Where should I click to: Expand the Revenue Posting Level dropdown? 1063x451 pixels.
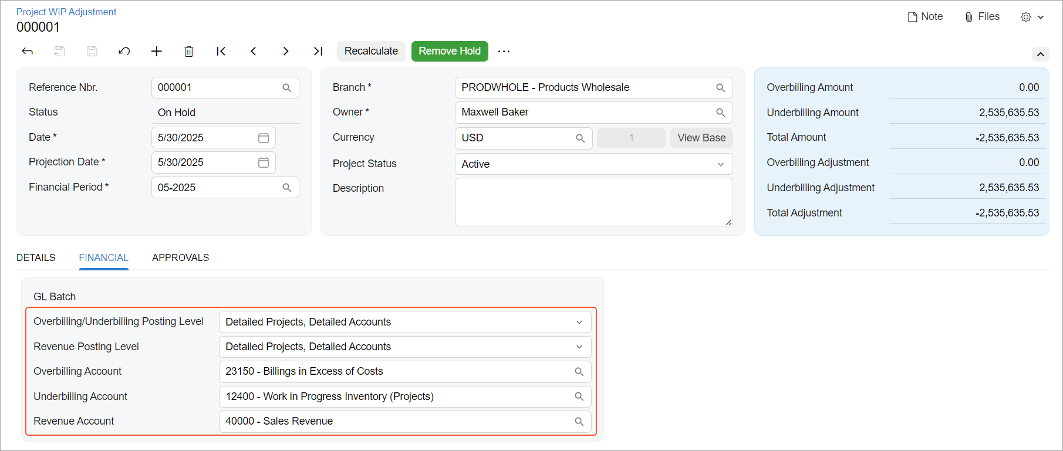point(579,347)
